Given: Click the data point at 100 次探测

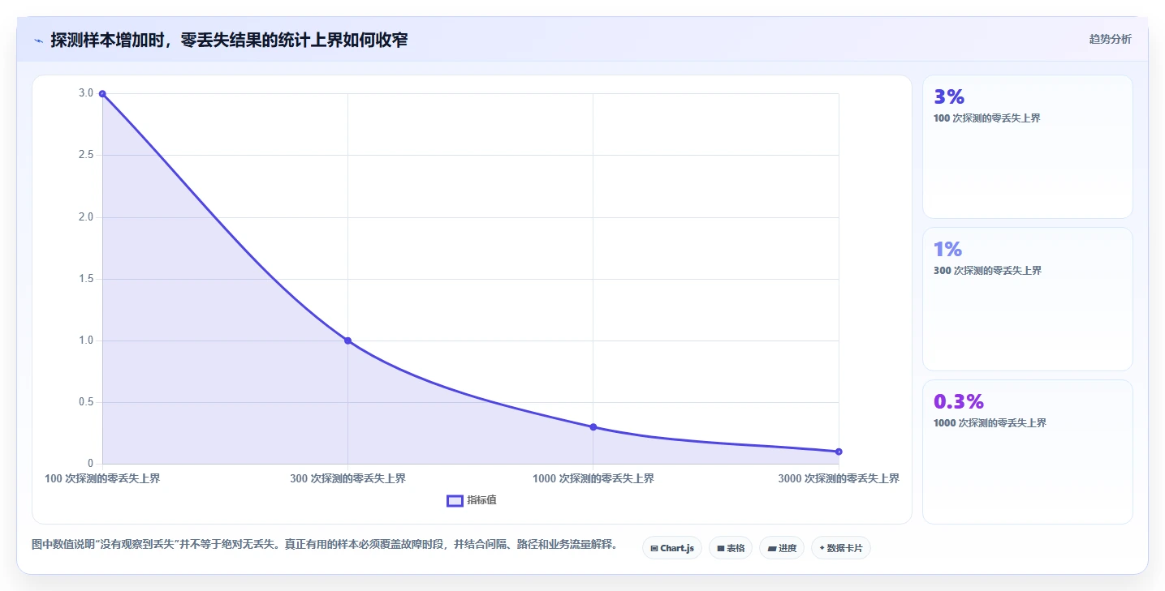Looking at the screenshot, I should pyautogui.click(x=102, y=94).
